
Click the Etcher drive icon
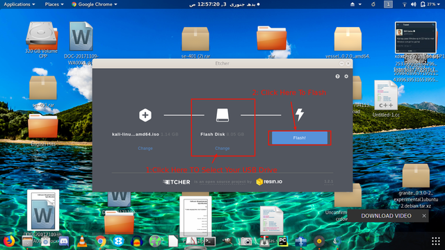(x=222, y=115)
